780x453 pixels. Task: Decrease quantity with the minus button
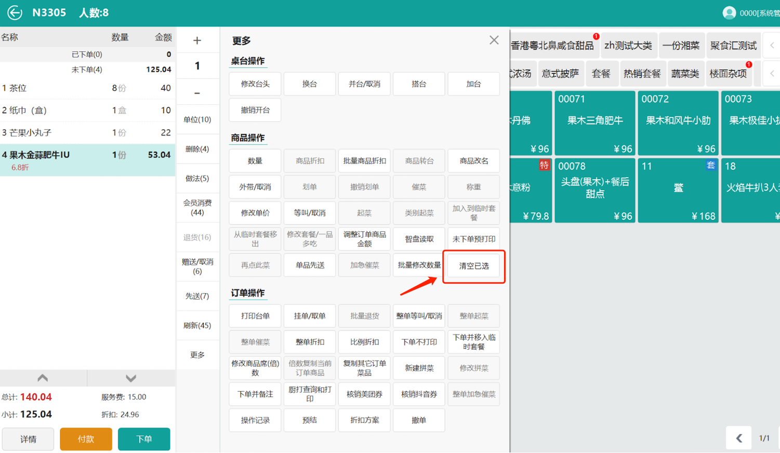[x=197, y=93]
